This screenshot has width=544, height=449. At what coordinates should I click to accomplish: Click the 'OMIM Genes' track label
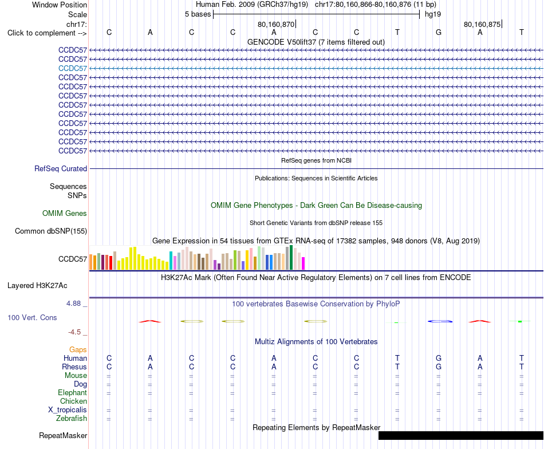point(64,214)
